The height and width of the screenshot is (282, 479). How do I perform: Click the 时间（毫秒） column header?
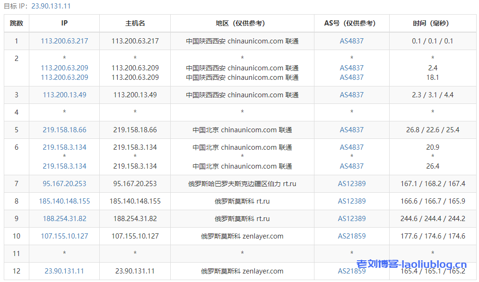tap(432, 23)
